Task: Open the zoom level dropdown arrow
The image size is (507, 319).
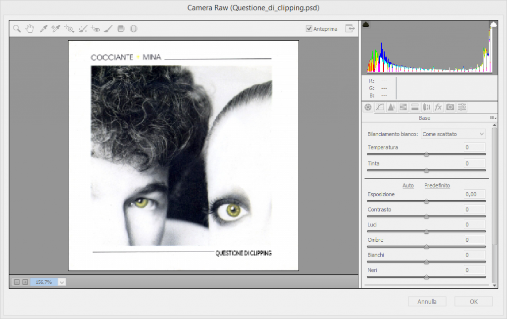Action: 62,282
